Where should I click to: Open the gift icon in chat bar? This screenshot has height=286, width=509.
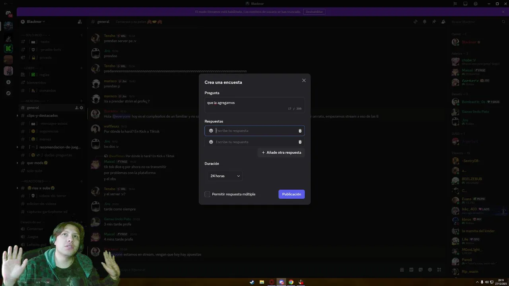click(402, 270)
